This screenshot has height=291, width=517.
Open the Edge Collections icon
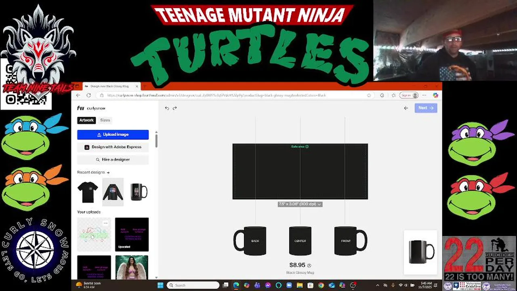pyautogui.click(x=394, y=95)
